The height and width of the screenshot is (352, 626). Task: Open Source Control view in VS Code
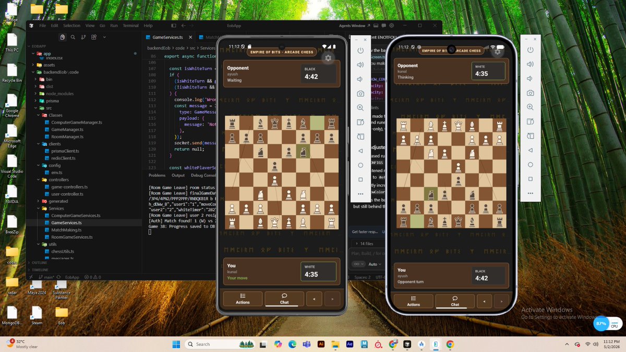click(83, 37)
